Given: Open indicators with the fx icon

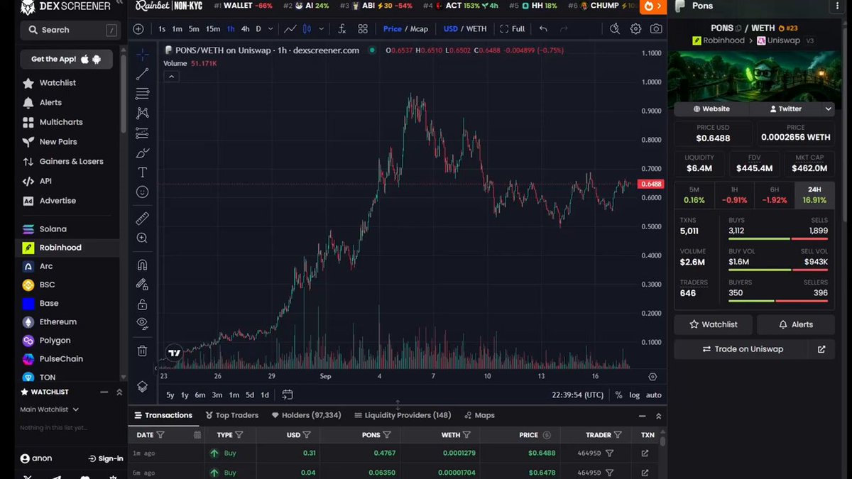Looking at the screenshot, I should (x=342, y=29).
